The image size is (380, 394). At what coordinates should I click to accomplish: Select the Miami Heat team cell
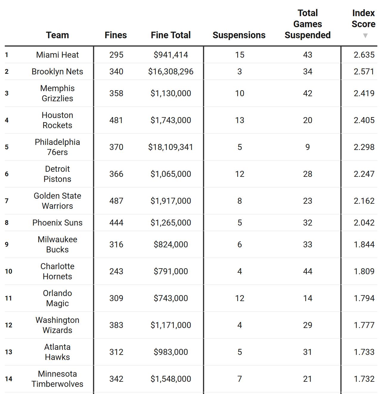pyautogui.click(x=57, y=55)
